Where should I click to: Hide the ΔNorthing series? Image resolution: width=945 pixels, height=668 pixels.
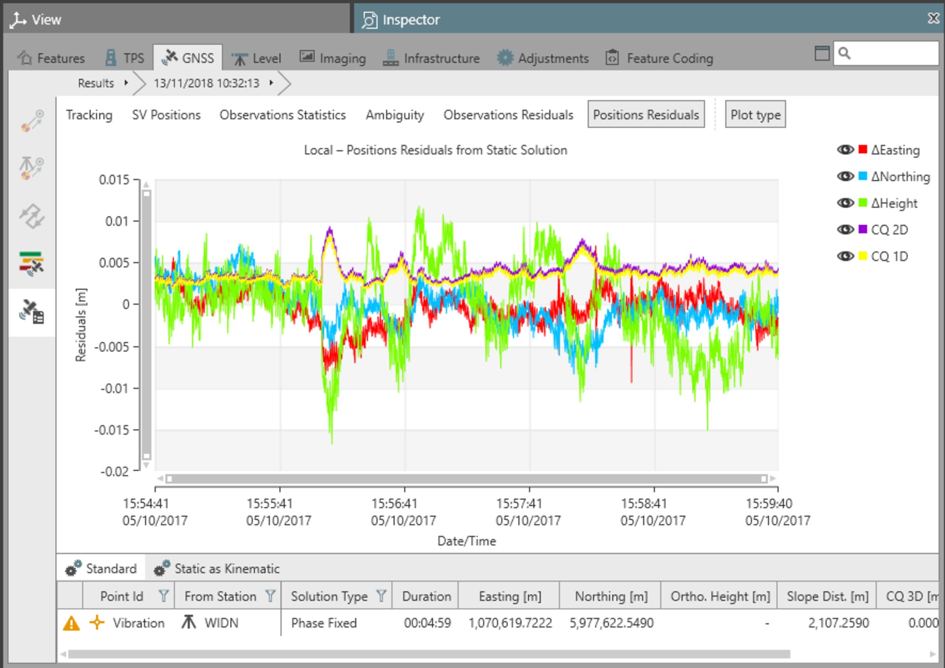click(x=846, y=176)
